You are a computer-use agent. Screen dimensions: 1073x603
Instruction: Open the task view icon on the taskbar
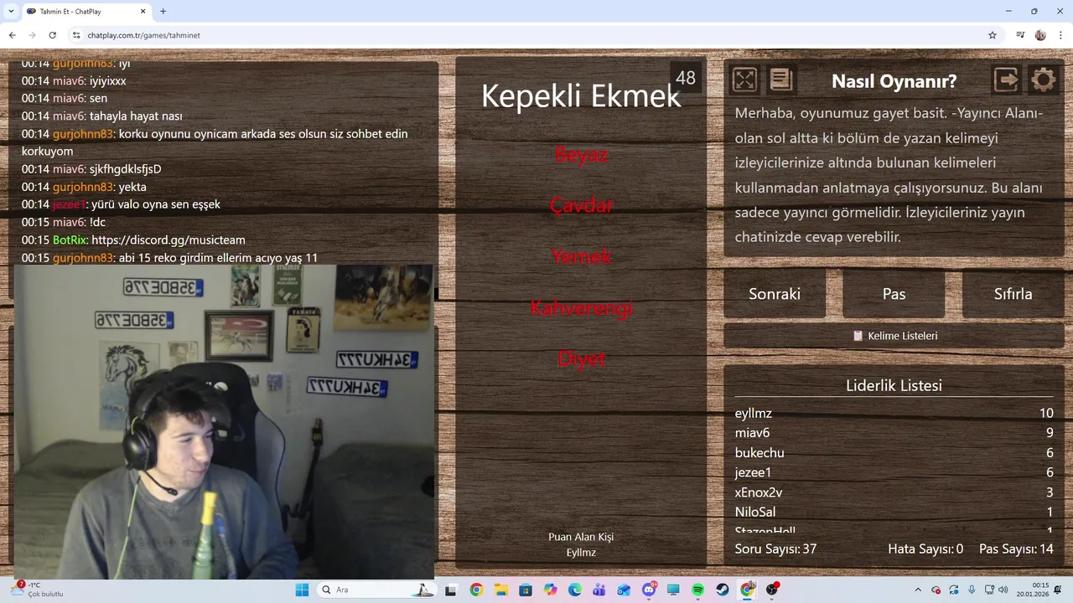click(451, 590)
